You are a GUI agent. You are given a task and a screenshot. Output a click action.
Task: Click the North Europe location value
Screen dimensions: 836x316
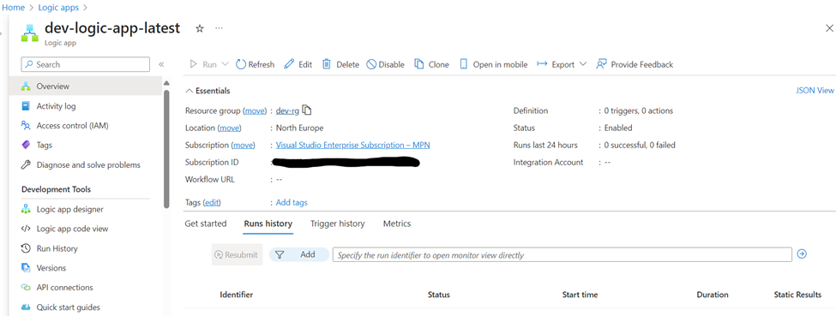coord(299,128)
